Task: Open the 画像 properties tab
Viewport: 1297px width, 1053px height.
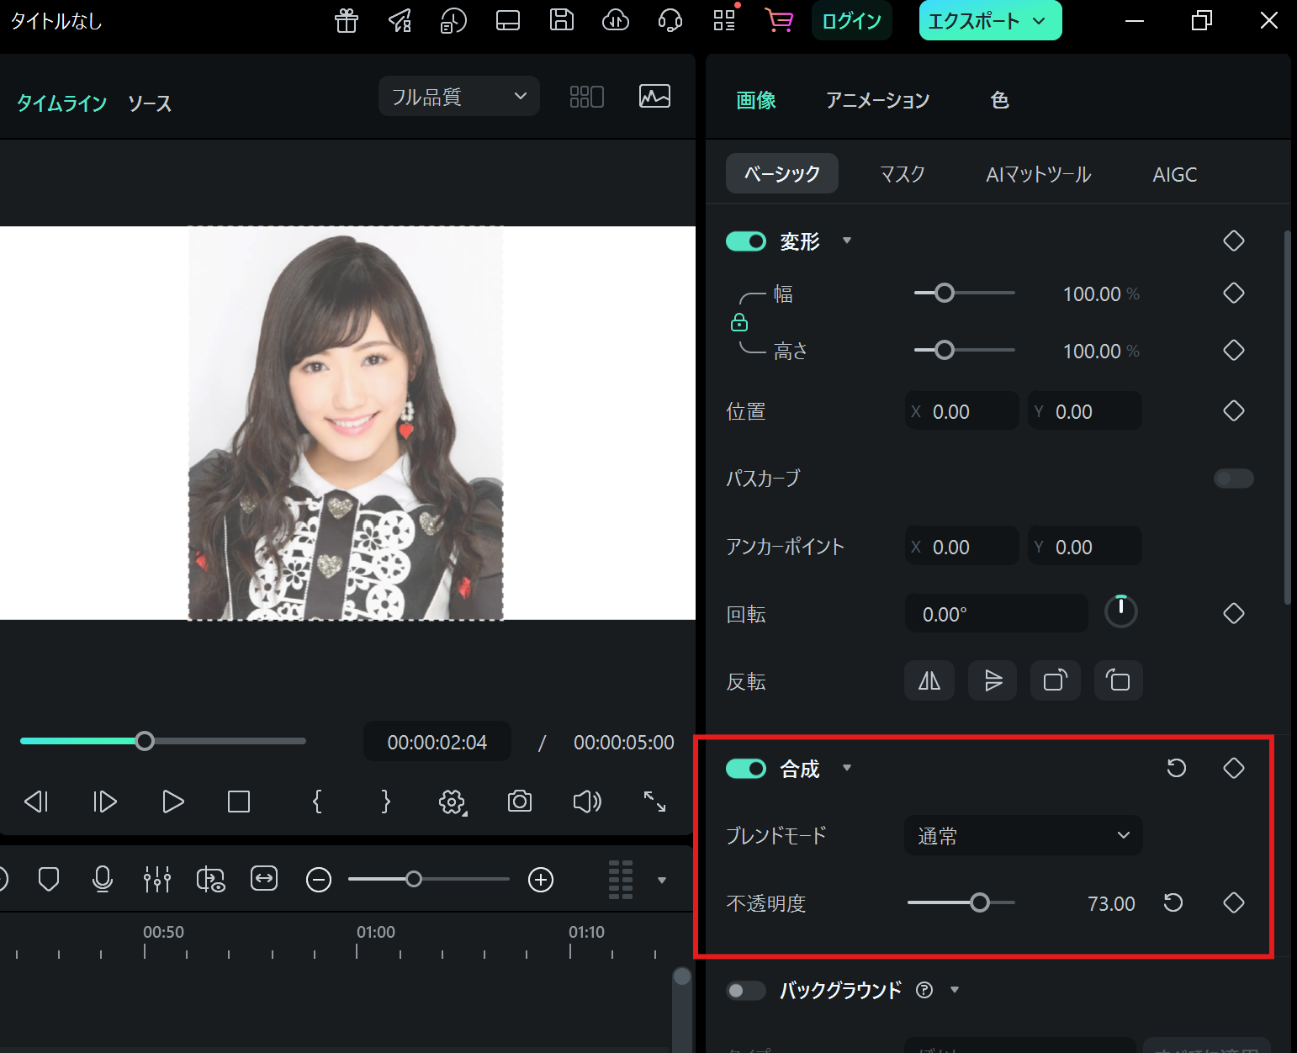Action: pos(755,100)
